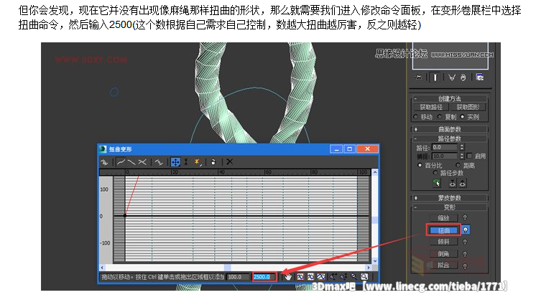This screenshot has width=536, height=300.
Task: Collapse the 创建方法 rollout
Action: [450, 98]
